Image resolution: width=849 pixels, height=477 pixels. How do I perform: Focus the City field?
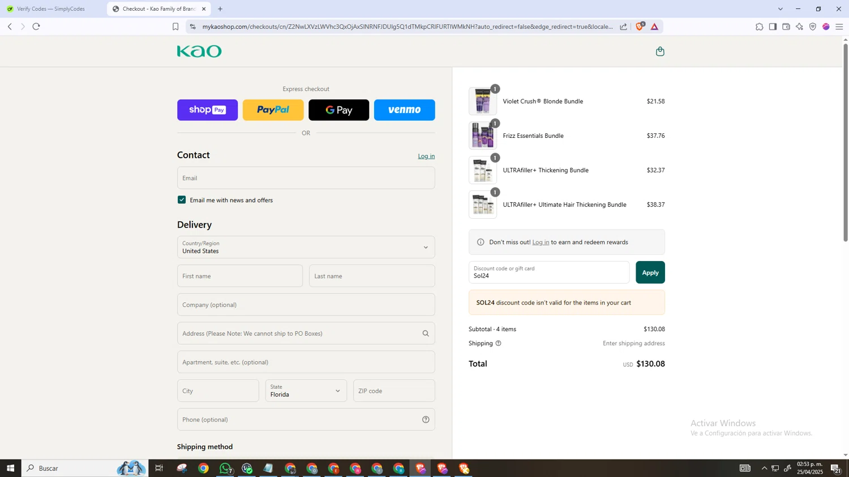coord(218,391)
